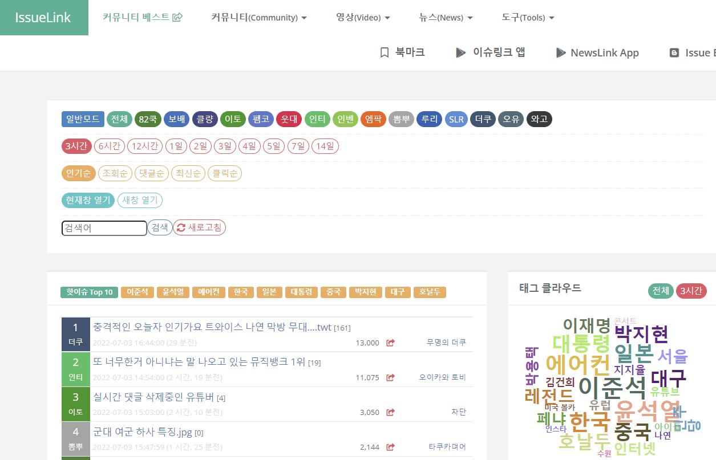Sort by 최신순 newest
Screen dimensions: 716x460
click(188, 173)
